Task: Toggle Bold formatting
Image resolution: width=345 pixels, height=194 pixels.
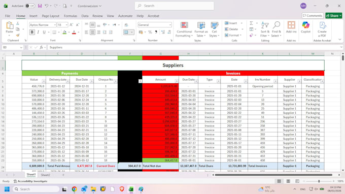Action: [x=32, y=32]
